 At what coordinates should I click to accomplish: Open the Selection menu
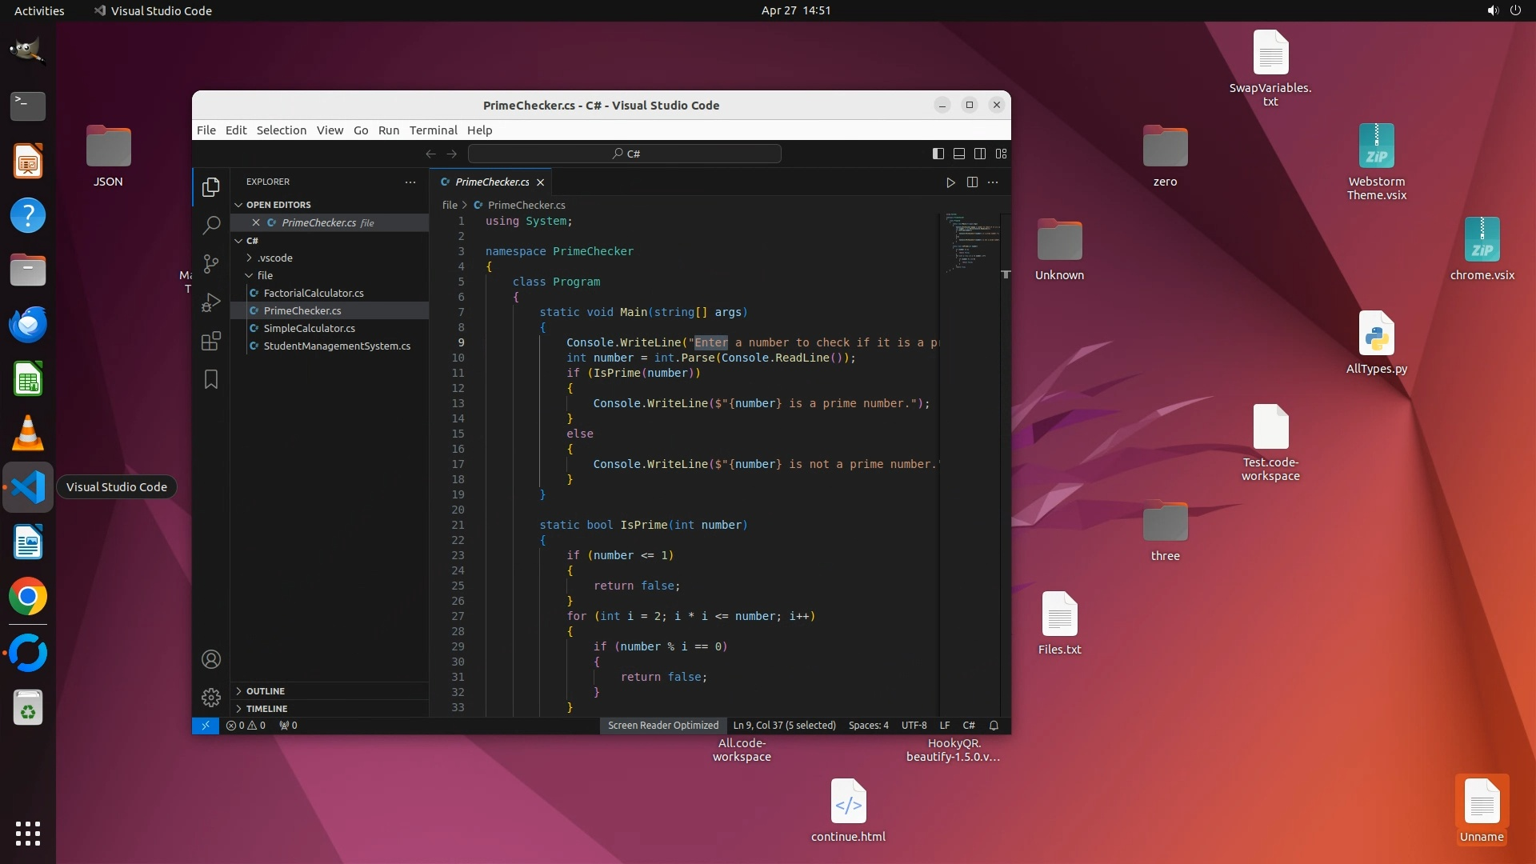281,130
